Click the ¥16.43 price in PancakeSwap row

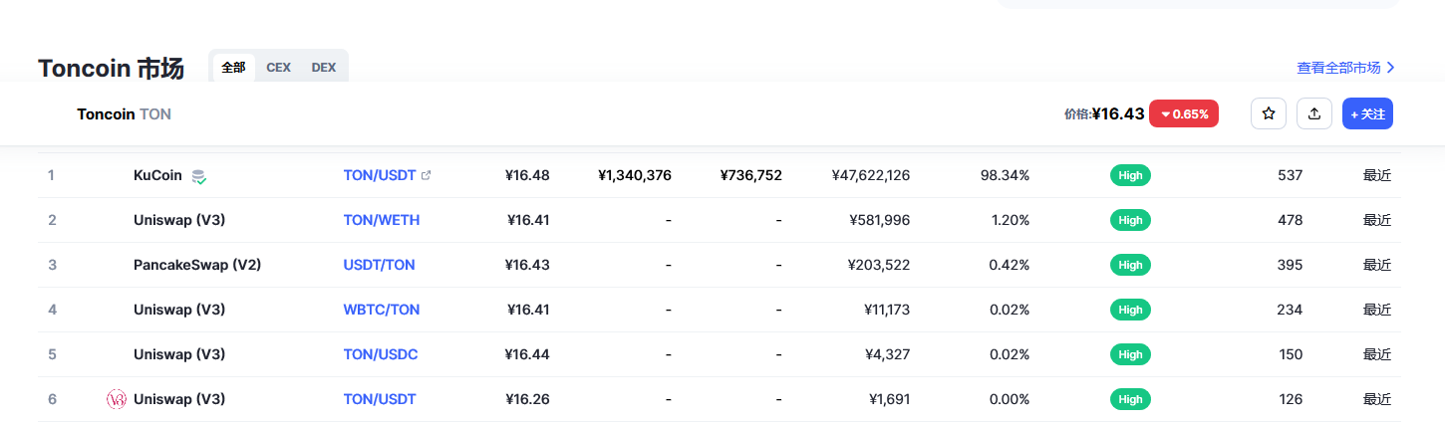point(527,265)
